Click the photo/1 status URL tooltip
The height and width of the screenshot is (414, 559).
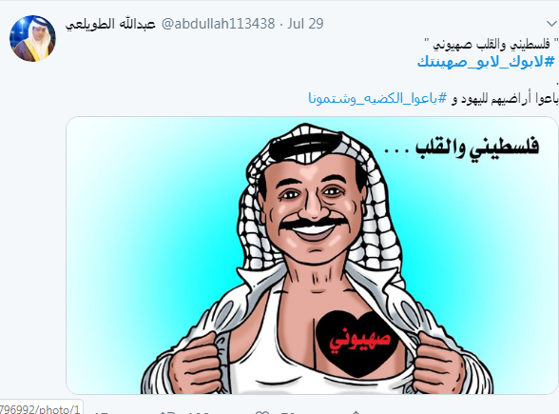pos(41,408)
